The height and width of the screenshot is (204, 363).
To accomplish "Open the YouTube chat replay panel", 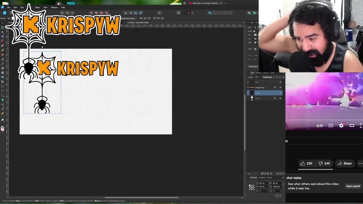I will click(x=353, y=186).
